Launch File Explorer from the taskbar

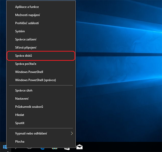[55, 148]
